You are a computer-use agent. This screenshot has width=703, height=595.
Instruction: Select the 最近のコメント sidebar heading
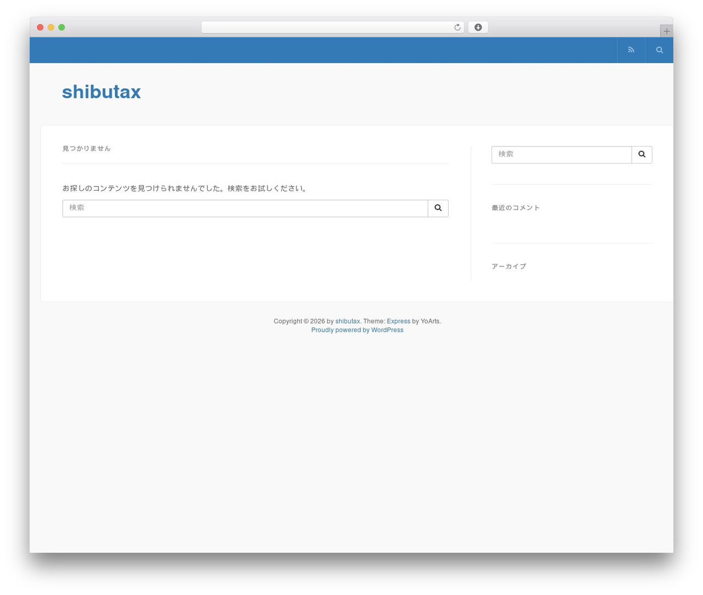pos(516,208)
